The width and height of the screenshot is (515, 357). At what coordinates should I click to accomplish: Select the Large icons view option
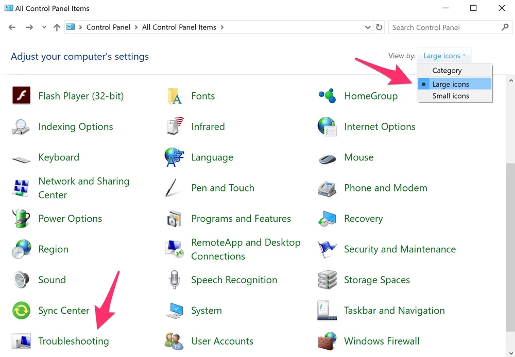tap(450, 84)
